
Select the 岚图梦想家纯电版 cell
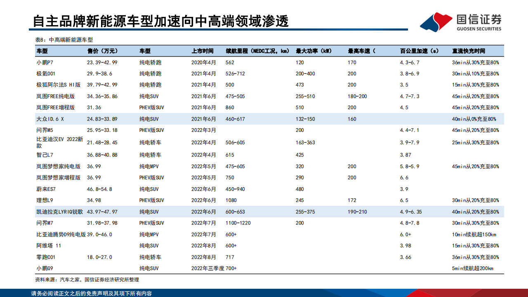pos(58,167)
